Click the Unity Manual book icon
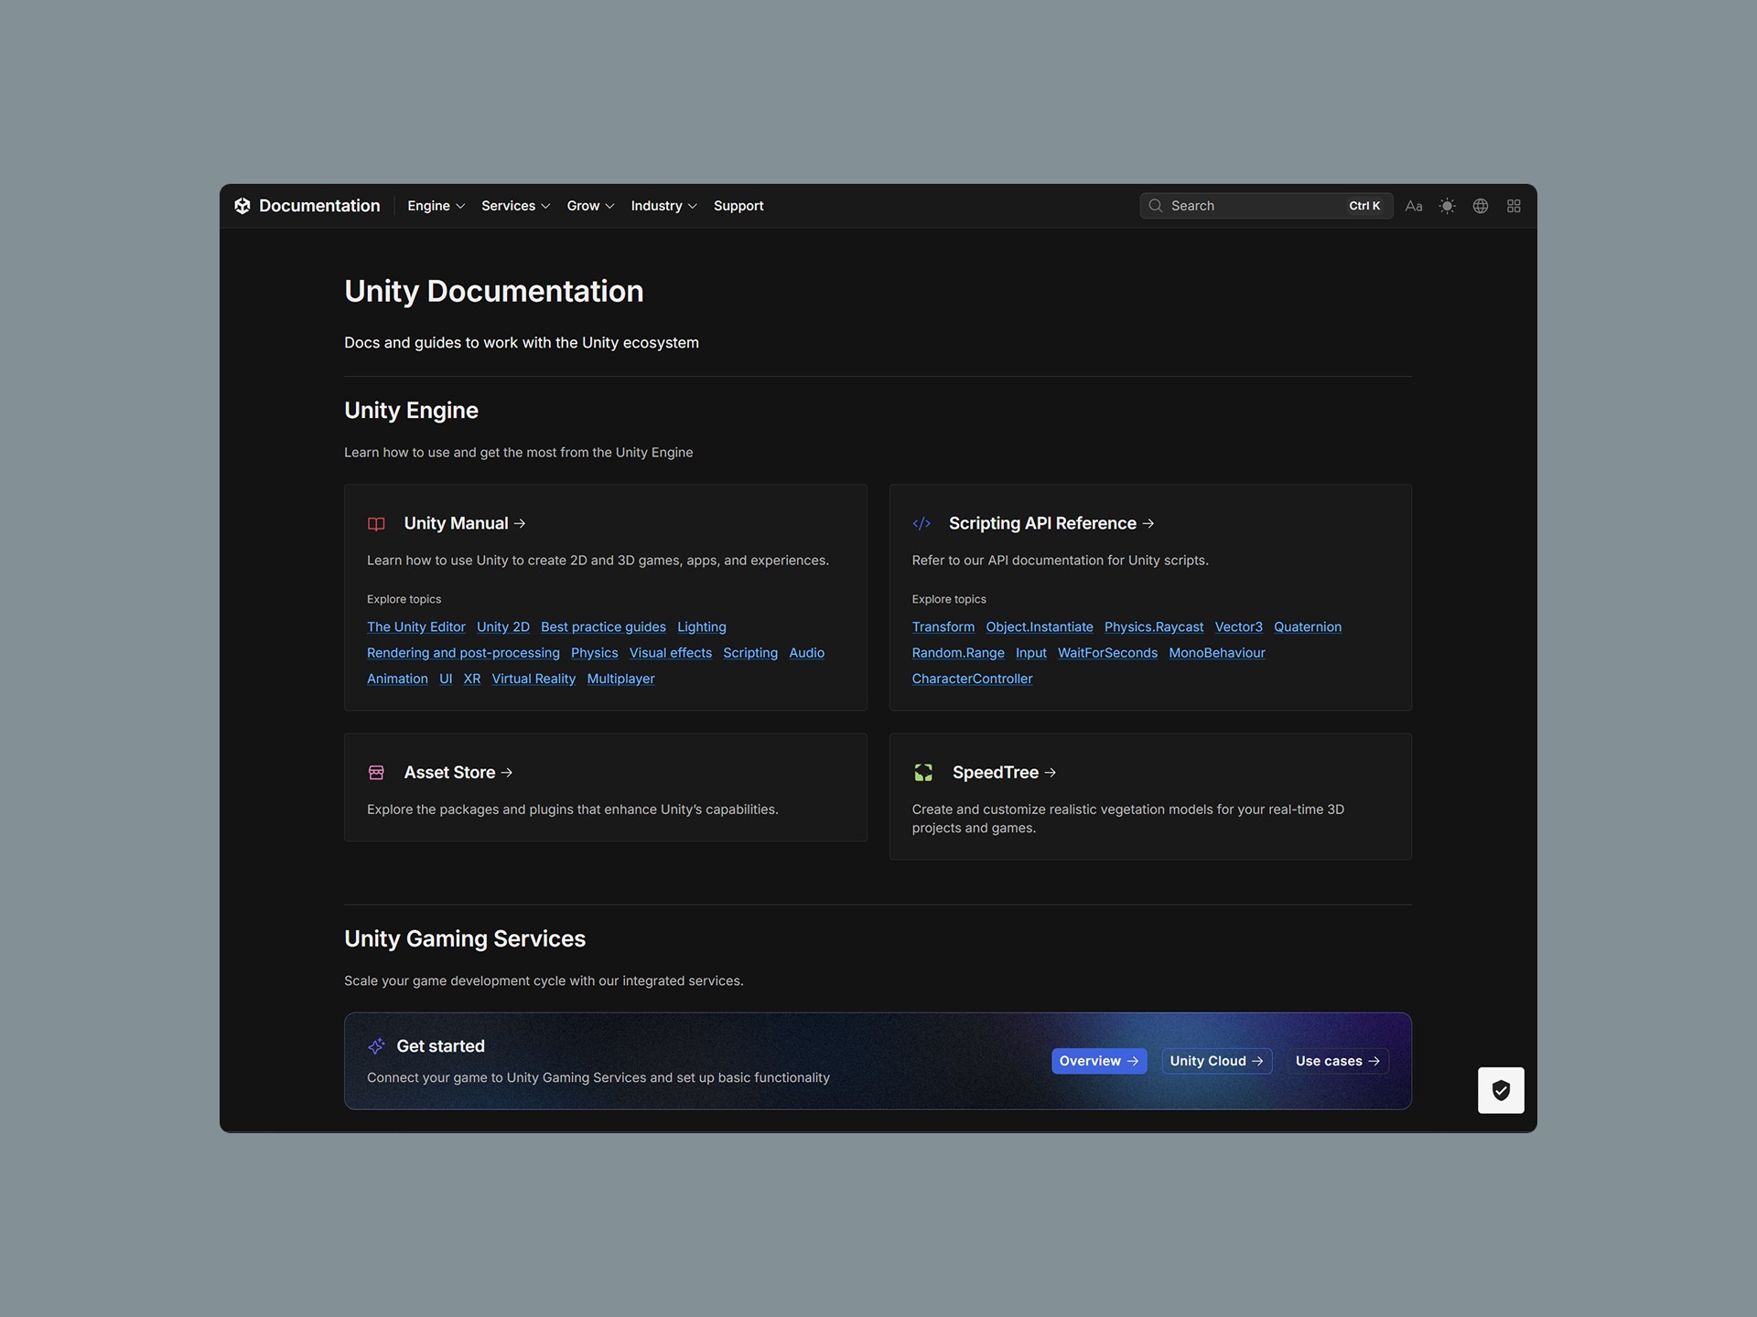Screen dimensions: 1757x1317 376,524
